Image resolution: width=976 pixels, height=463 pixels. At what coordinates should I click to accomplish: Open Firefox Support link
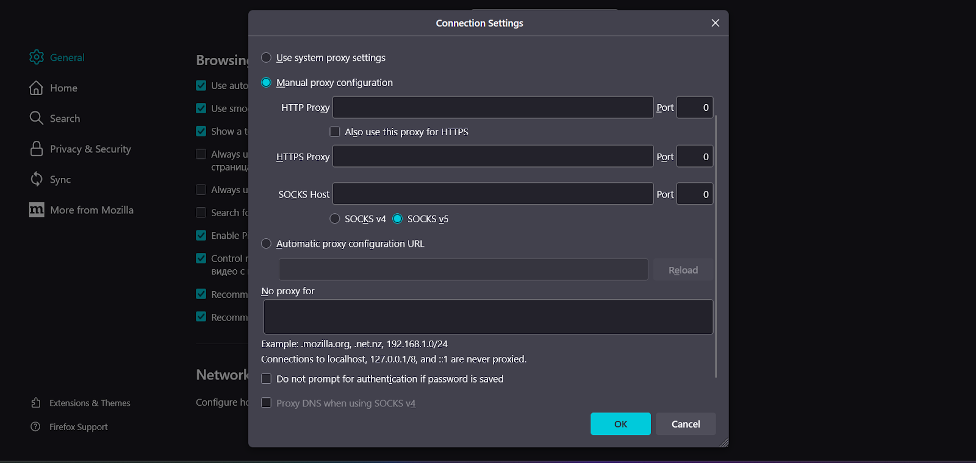pyautogui.click(x=78, y=426)
